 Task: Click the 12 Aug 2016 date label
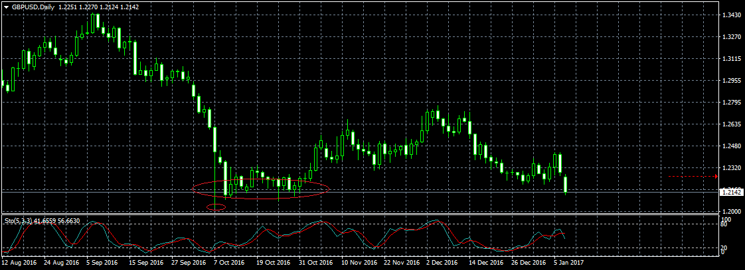pyautogui.click(x=21, y=262)
